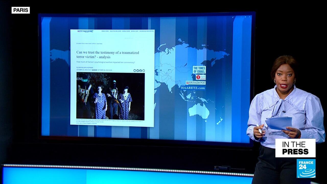The image size is (327, 184).
Task: Open the Middle East menu item
Action: click(135, 31)
